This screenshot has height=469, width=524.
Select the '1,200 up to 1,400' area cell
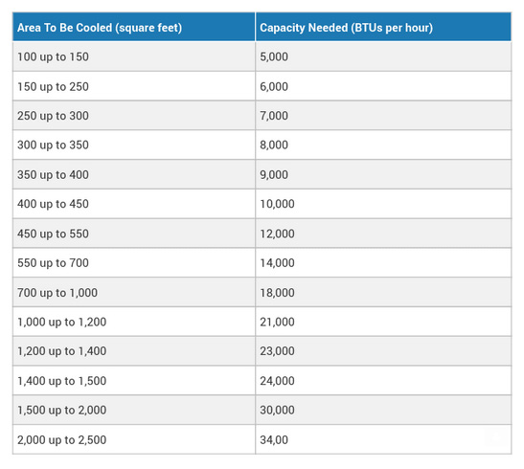click(x=134, y=351)
